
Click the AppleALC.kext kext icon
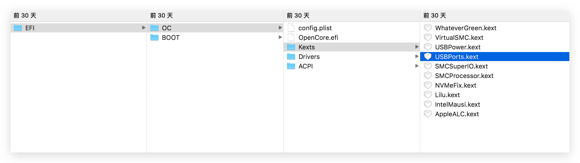428,114
